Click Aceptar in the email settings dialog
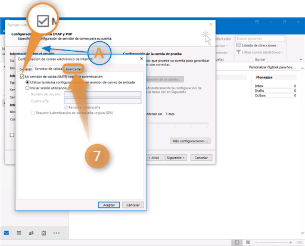Image resolution: width=305 pixels, height=246 pixels. coord(109,205)
